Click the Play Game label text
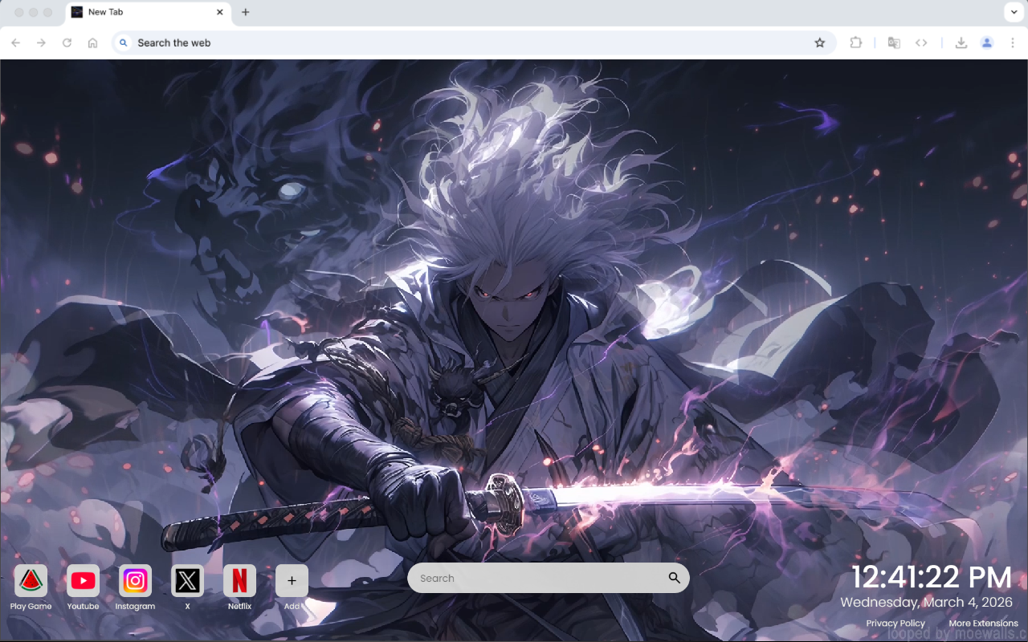The height and width of the screenshot is (642, 1028). 31,607
